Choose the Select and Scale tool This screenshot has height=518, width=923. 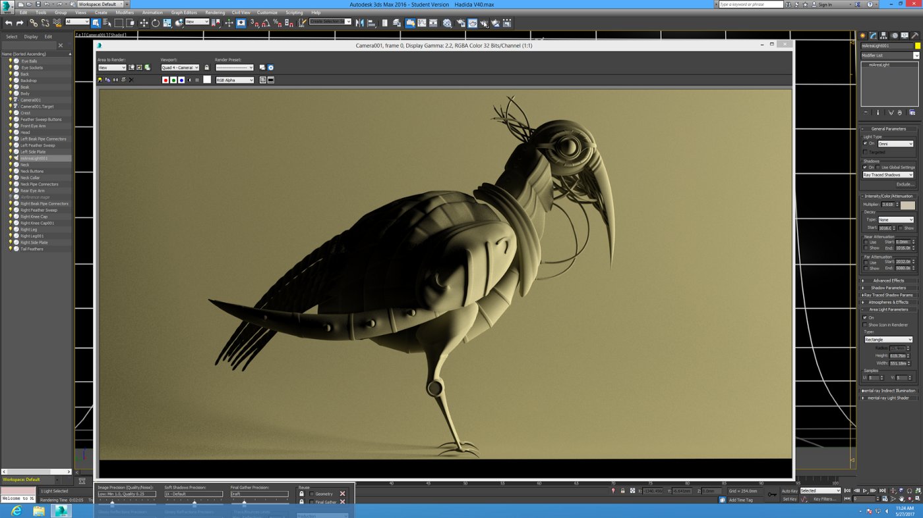click(x=167, y=23)
